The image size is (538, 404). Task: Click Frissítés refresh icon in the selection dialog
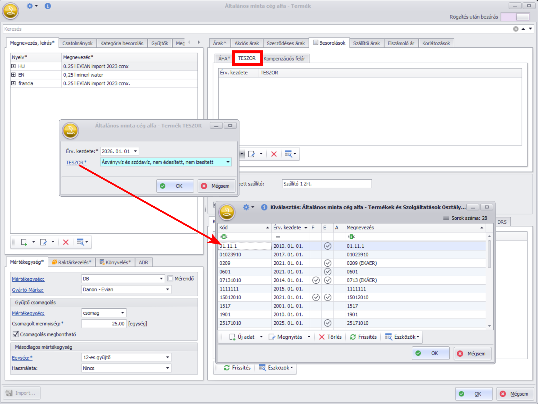pyautogui.click(x=353, y=337)
